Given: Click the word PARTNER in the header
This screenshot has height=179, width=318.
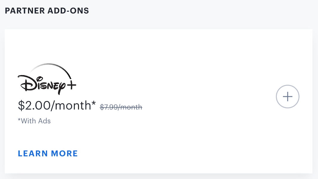Looking at the screenshot, I should click(x=25, y=11).
